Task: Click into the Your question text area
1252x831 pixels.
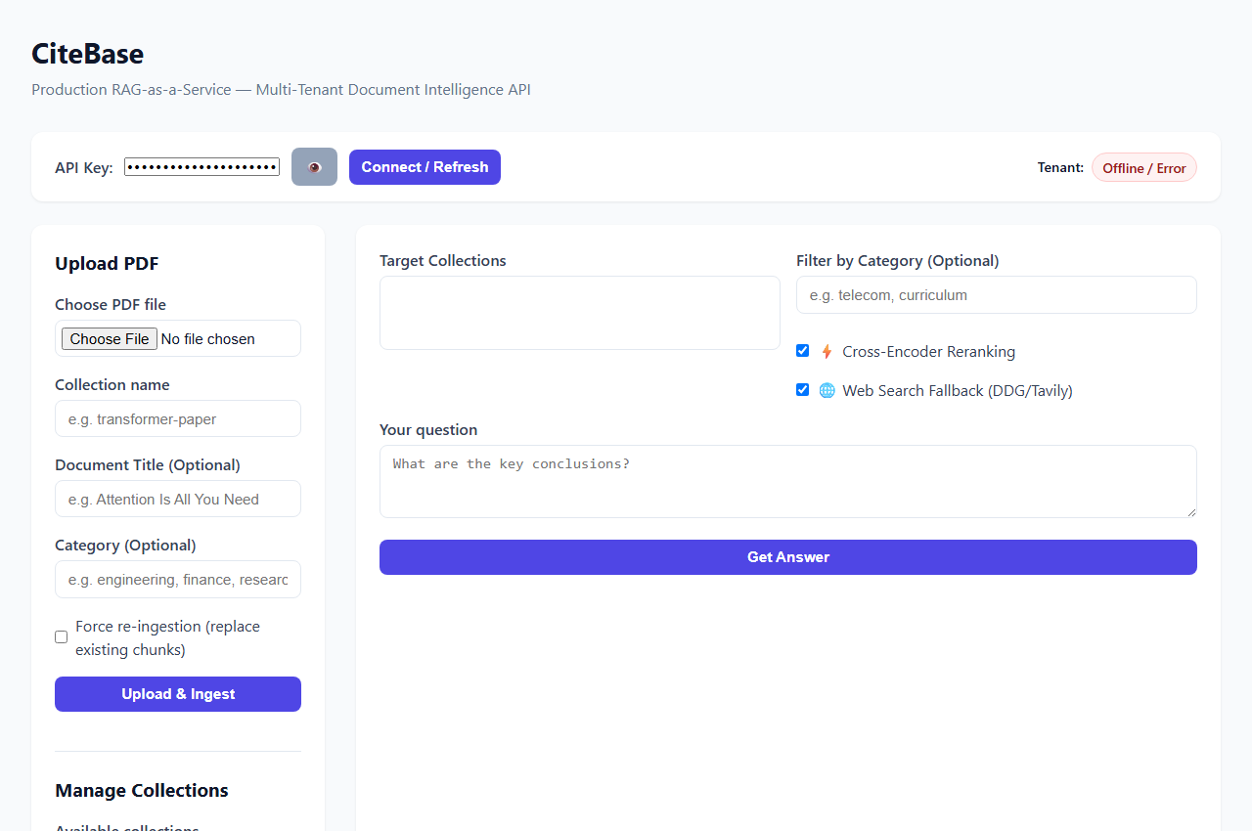Action: pos(788,481)
